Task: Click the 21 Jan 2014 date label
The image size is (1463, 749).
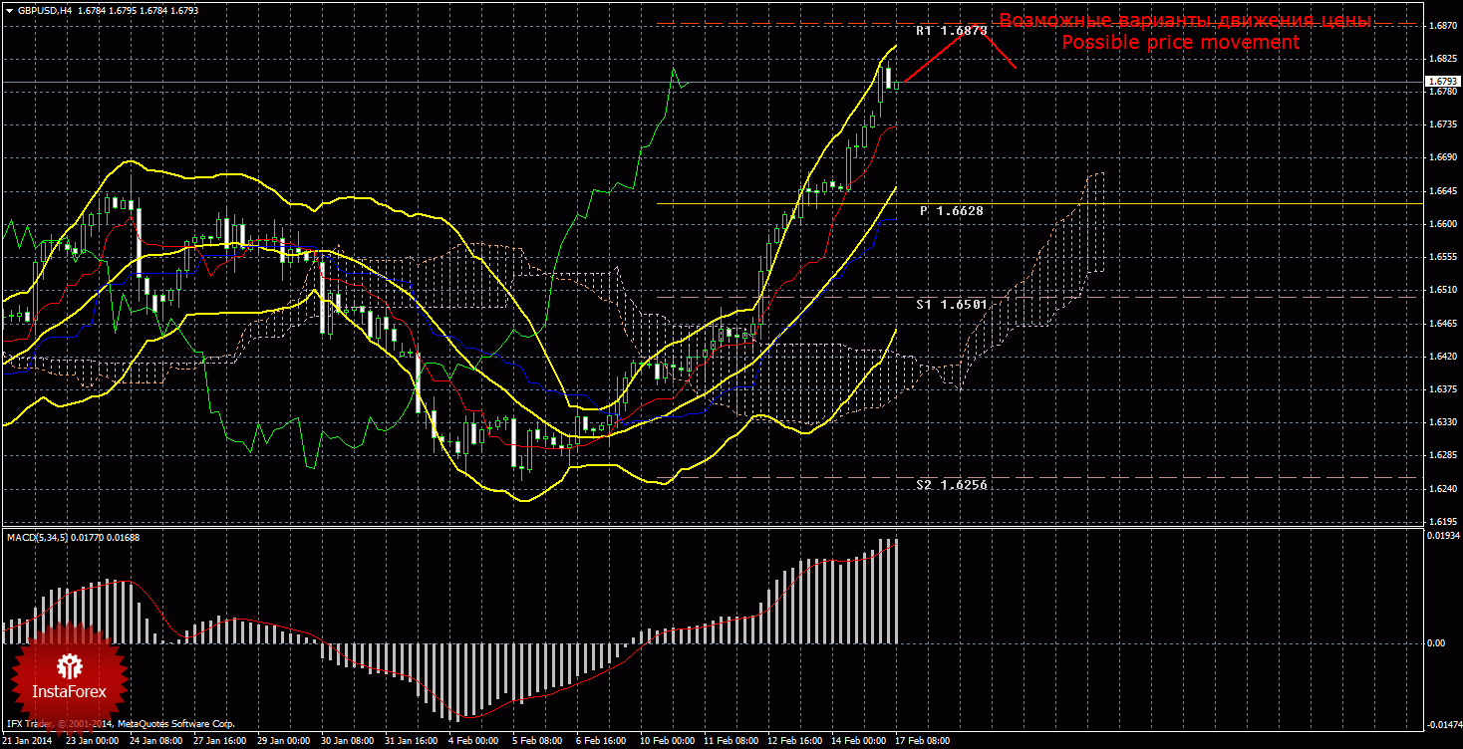Action: (29, 741)
